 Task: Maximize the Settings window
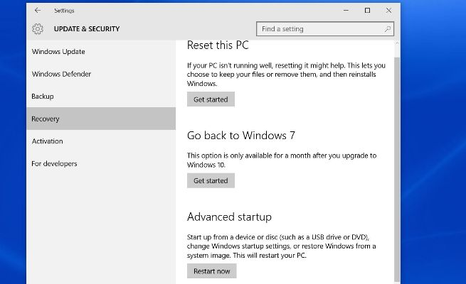pos(367,11)
